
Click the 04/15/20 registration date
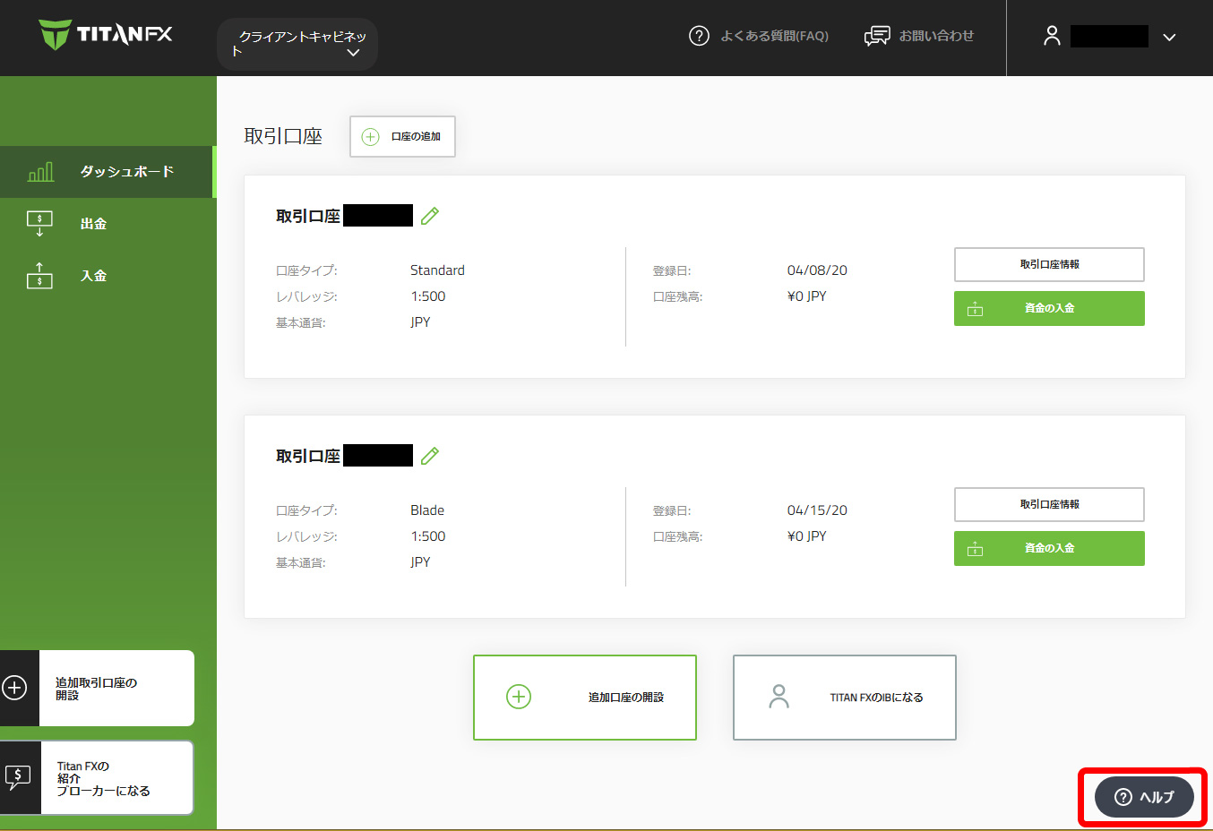[x=817, y=510]
